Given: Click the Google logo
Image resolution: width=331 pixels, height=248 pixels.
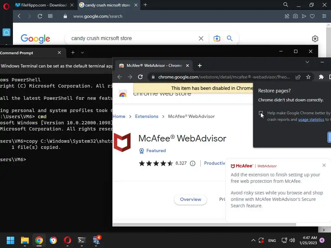Looking at the screenshot, I should point(36,39).
